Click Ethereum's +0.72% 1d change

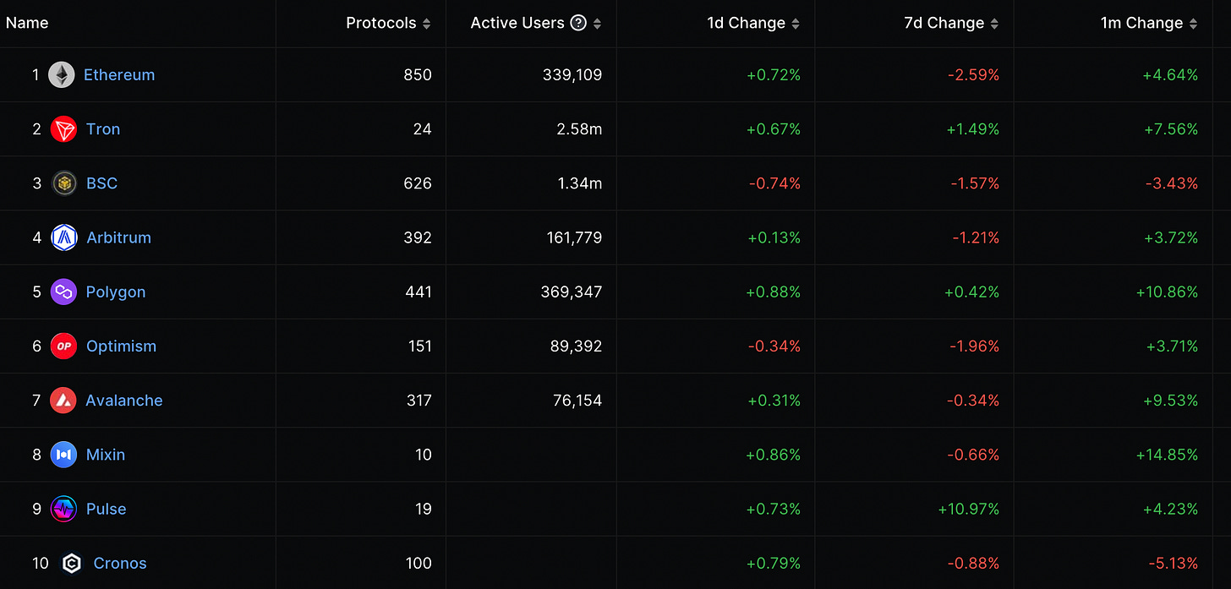[774, 75]
